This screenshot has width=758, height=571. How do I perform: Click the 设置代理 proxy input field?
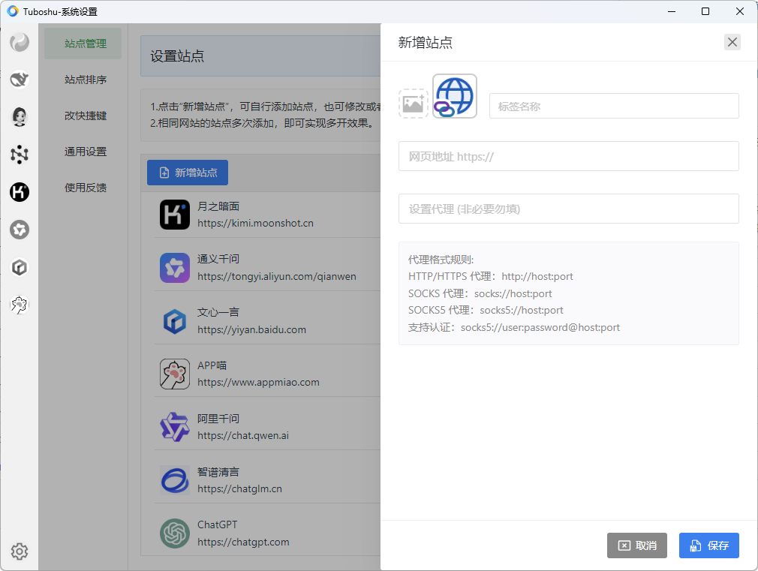pyautogui.click(x=568, y=209)
